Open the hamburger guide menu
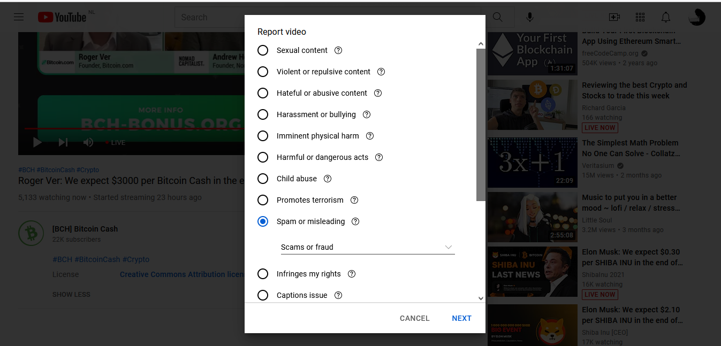721x346 pixels. coord(19,17)
